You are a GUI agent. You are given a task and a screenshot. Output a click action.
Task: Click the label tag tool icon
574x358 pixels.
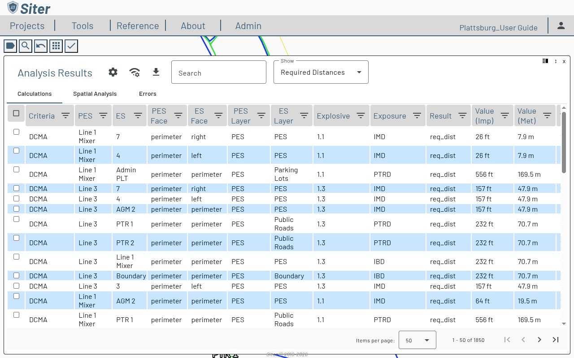click(10, 46)
